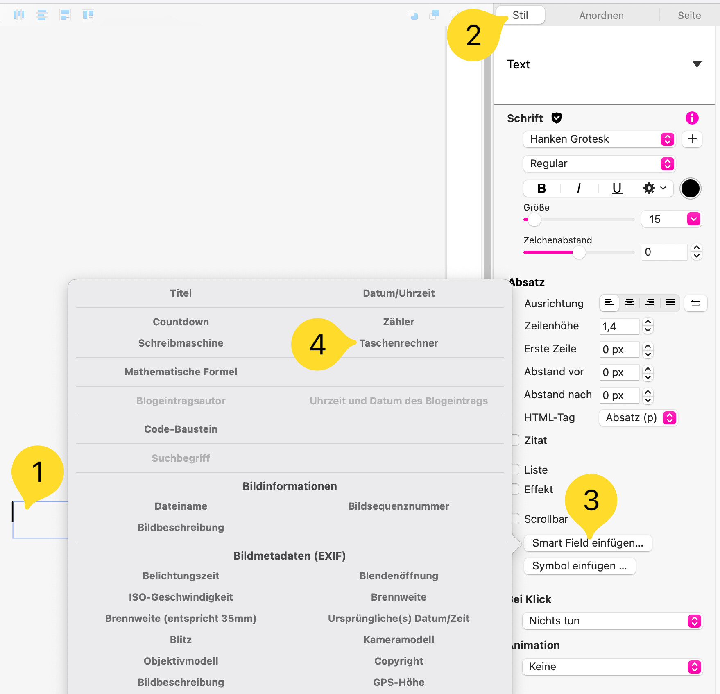Enable the Effekt checkbox
This screenshot has height=694, width=720.
(x=515, y=489)
